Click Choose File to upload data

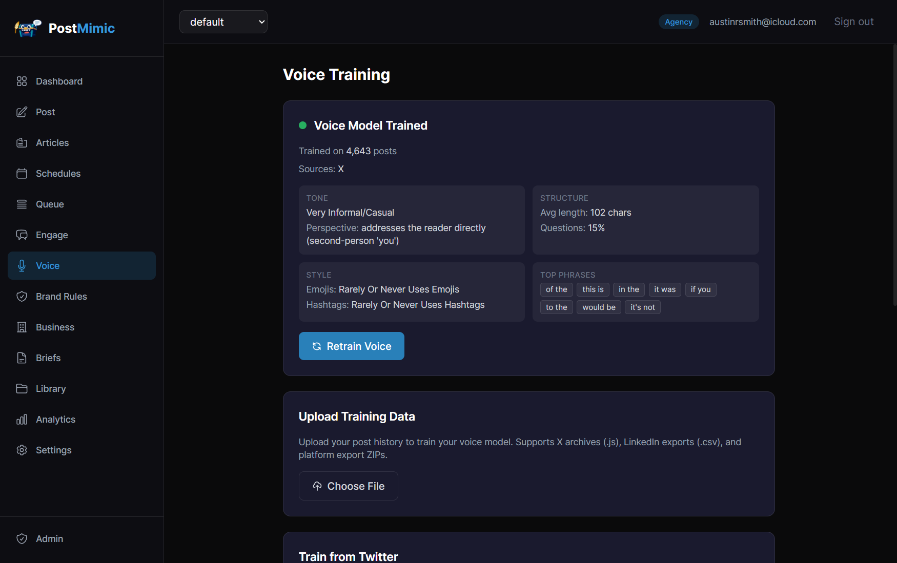pyautogui.click(x=349, y=486)
